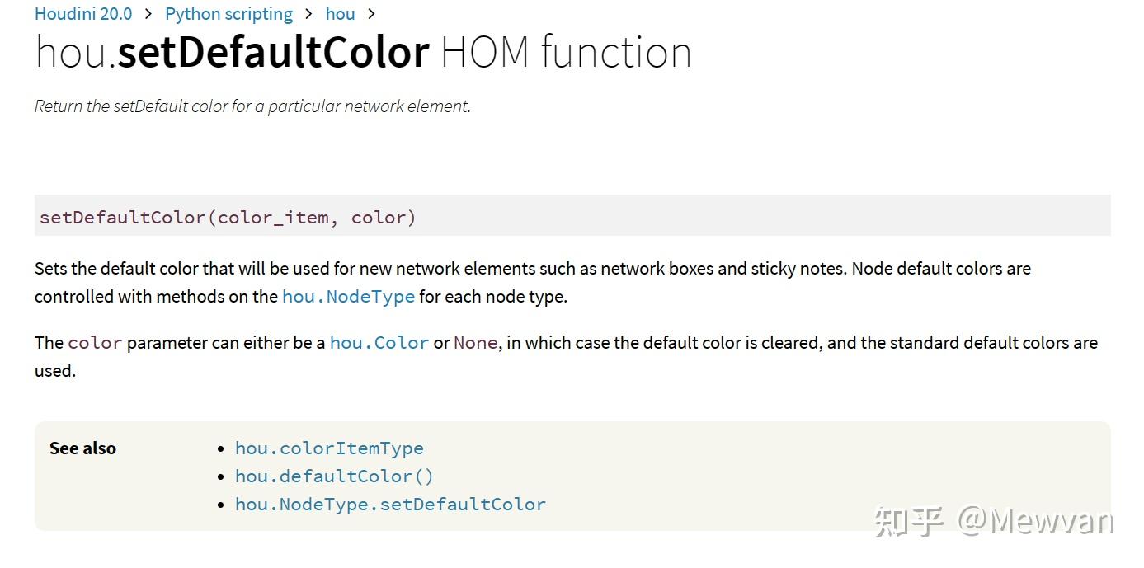Viewport: 1144px width, 568px height.
Task: Click the None keyword in the description
Action: [475, 343]
